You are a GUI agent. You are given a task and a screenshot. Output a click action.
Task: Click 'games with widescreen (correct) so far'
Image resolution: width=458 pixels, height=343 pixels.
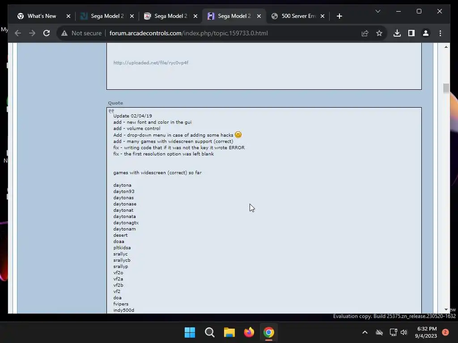coord(157,173)
